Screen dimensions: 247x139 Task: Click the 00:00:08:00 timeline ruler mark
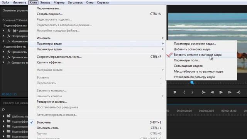[x=184, y=111]
